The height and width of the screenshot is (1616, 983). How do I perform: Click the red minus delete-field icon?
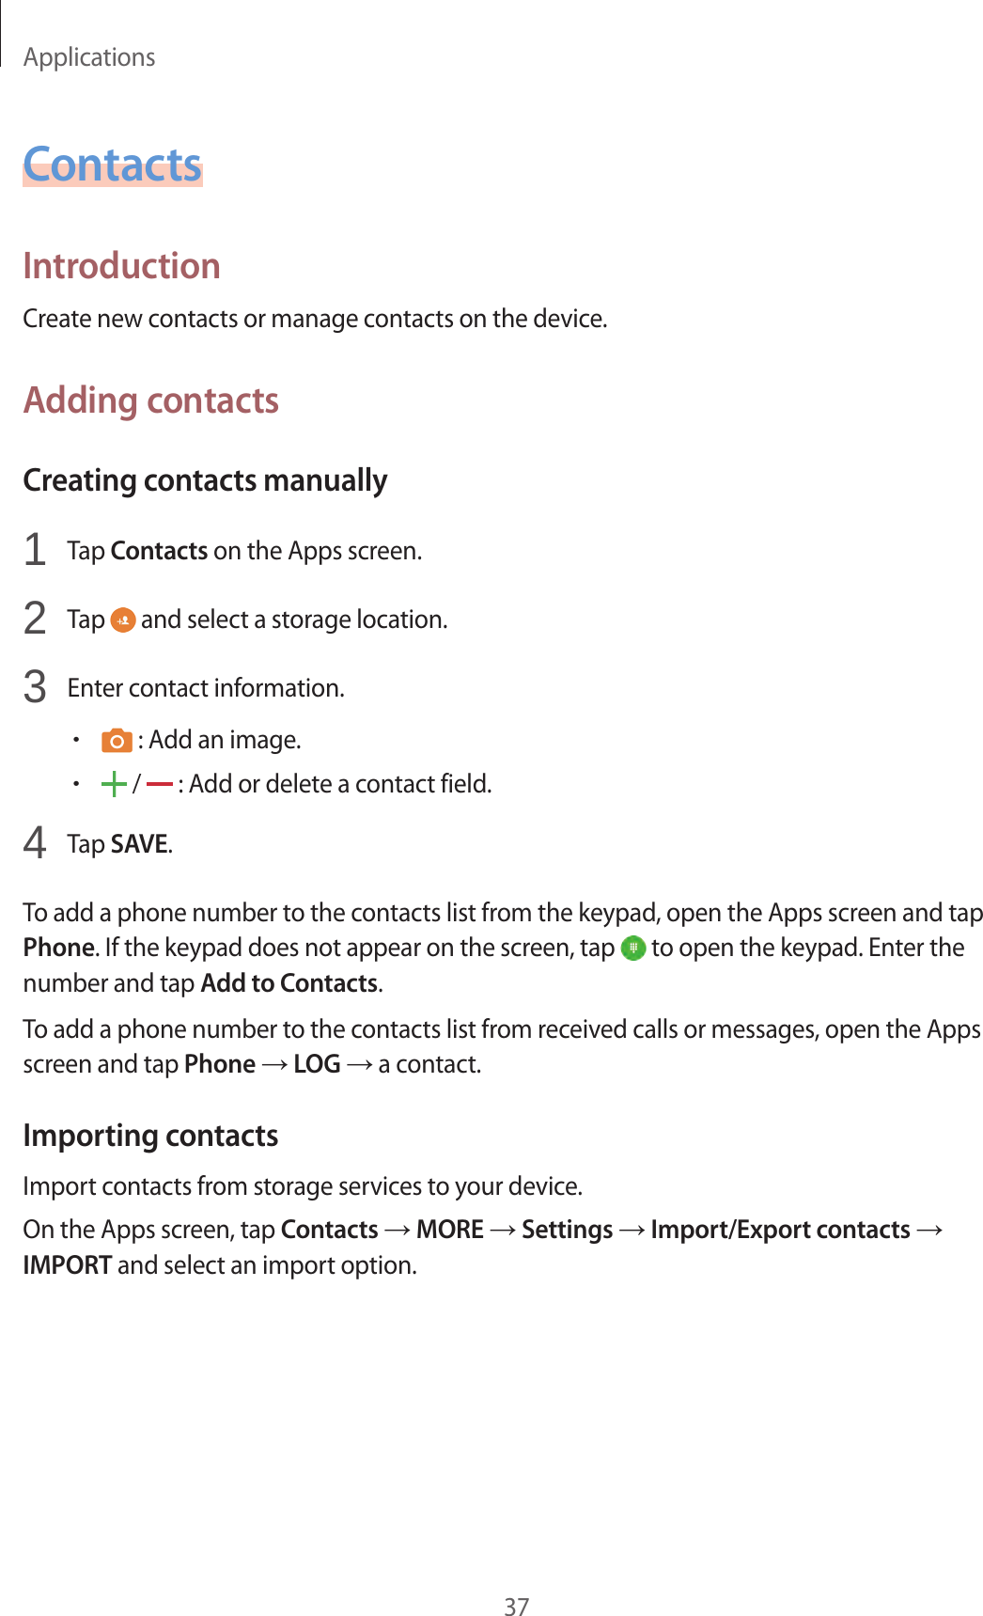(x=159, y=784)
